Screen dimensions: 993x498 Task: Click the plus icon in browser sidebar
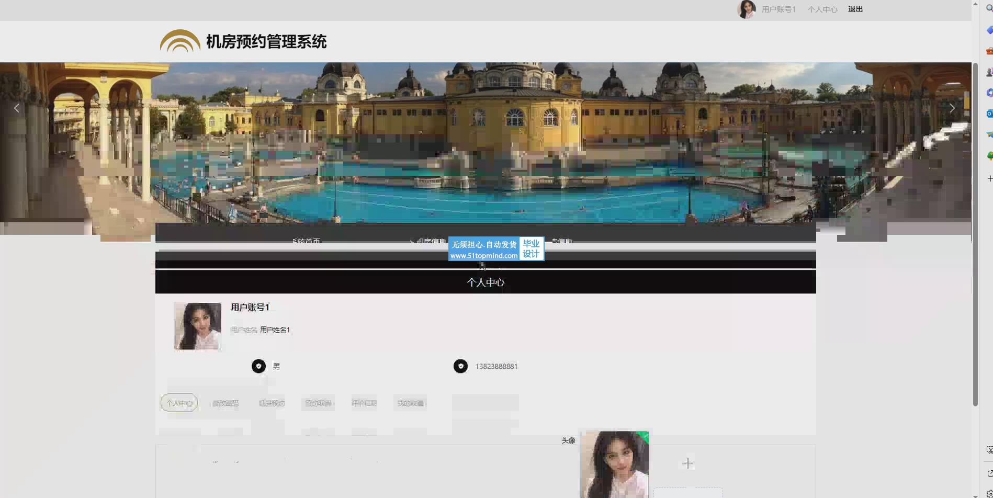[989, 178]
